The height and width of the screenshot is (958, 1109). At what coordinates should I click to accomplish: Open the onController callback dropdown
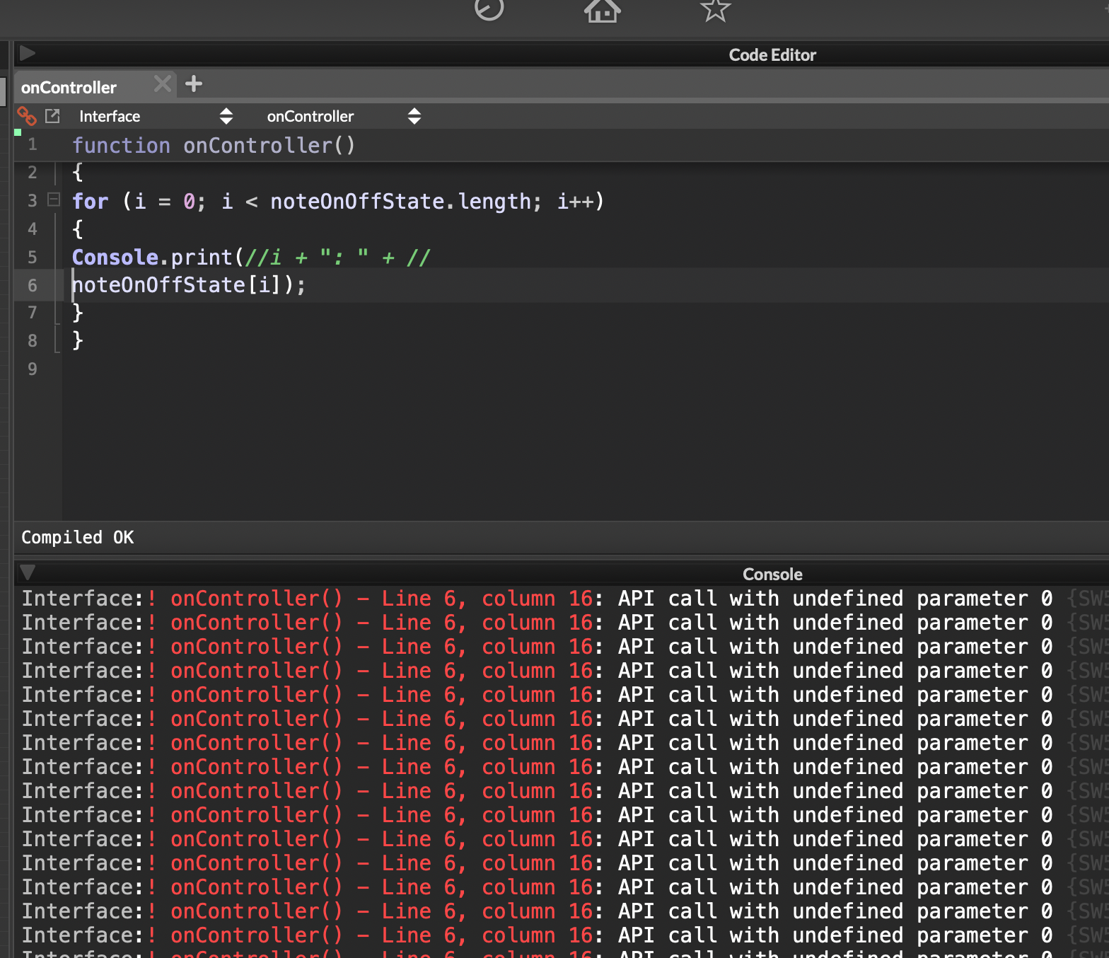(344, 116)
